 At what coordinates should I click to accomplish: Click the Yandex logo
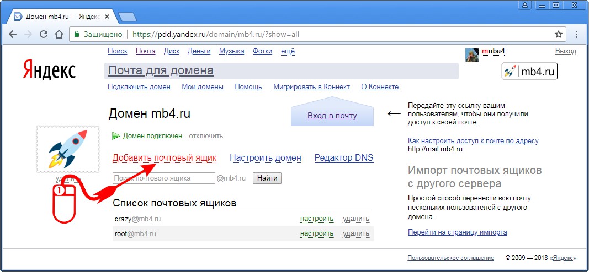click(49, 70)
